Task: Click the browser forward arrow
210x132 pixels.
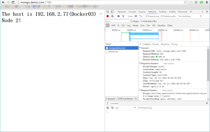Action: point(8,2)
